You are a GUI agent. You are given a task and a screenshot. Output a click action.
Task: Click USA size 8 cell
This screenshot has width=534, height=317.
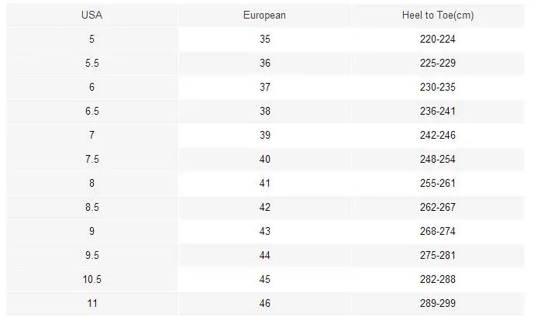(91, 183)
